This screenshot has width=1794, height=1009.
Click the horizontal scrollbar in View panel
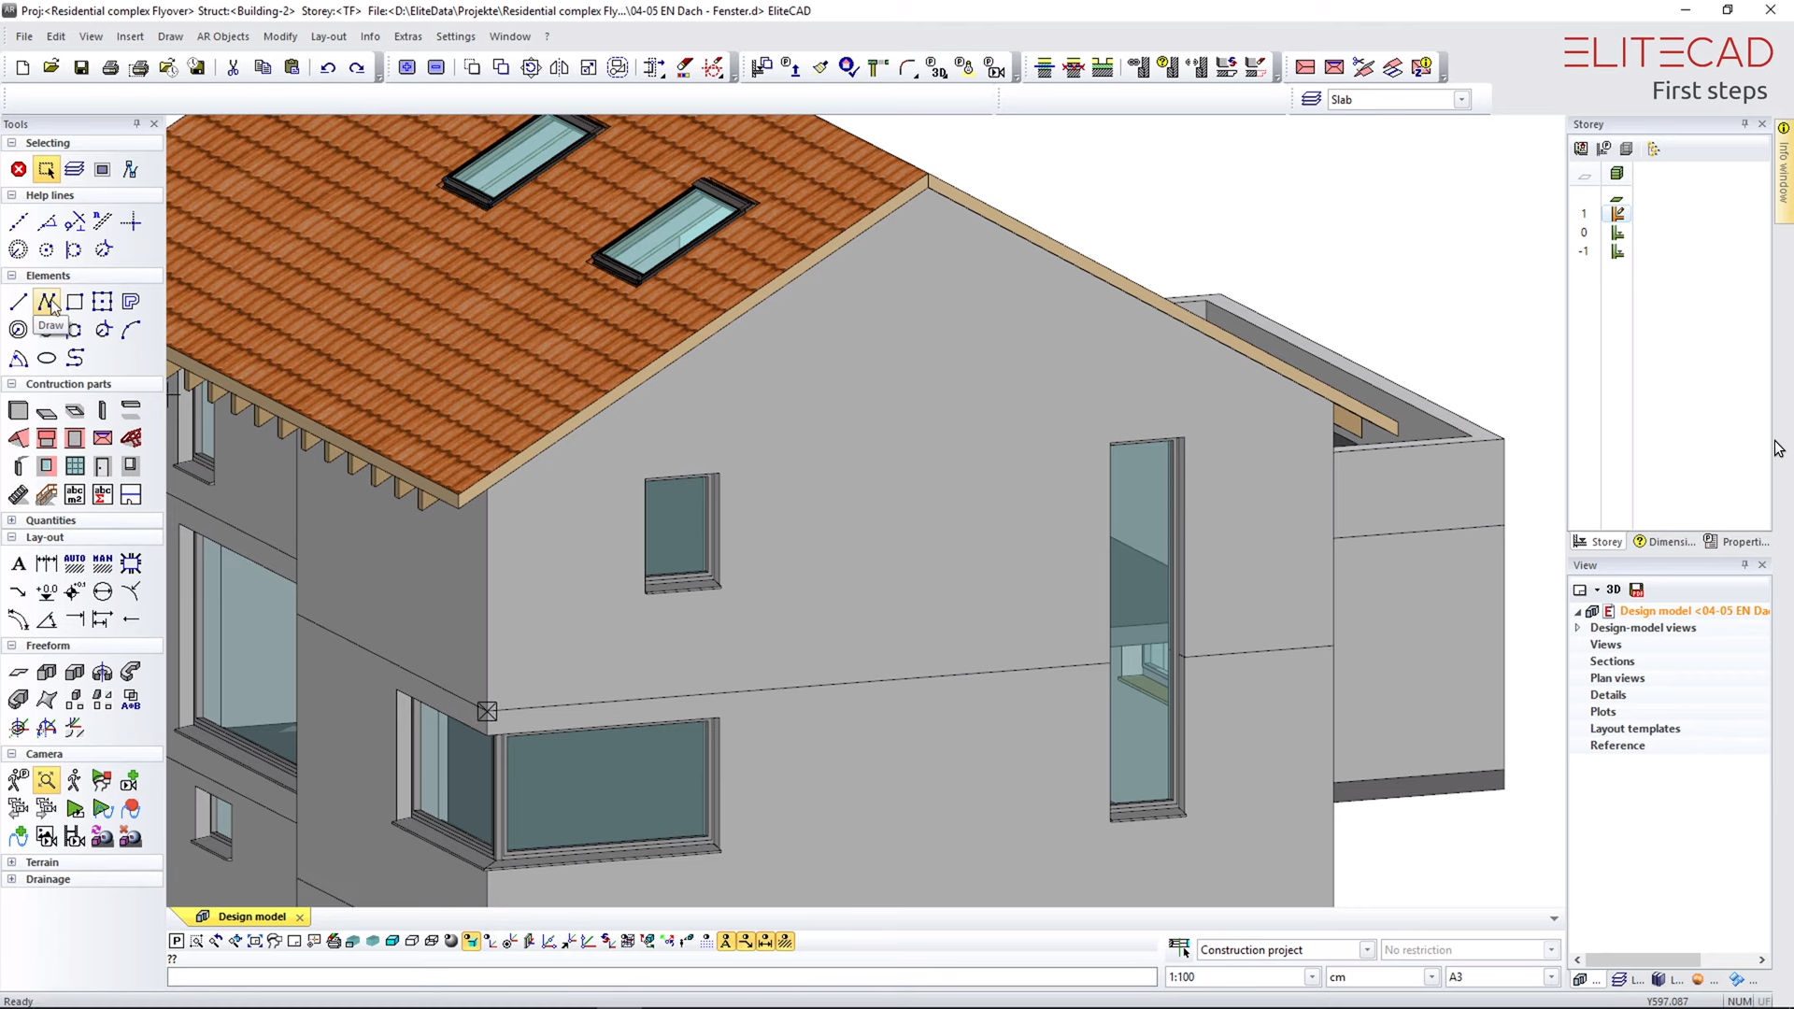click(x=1642, y=960)
